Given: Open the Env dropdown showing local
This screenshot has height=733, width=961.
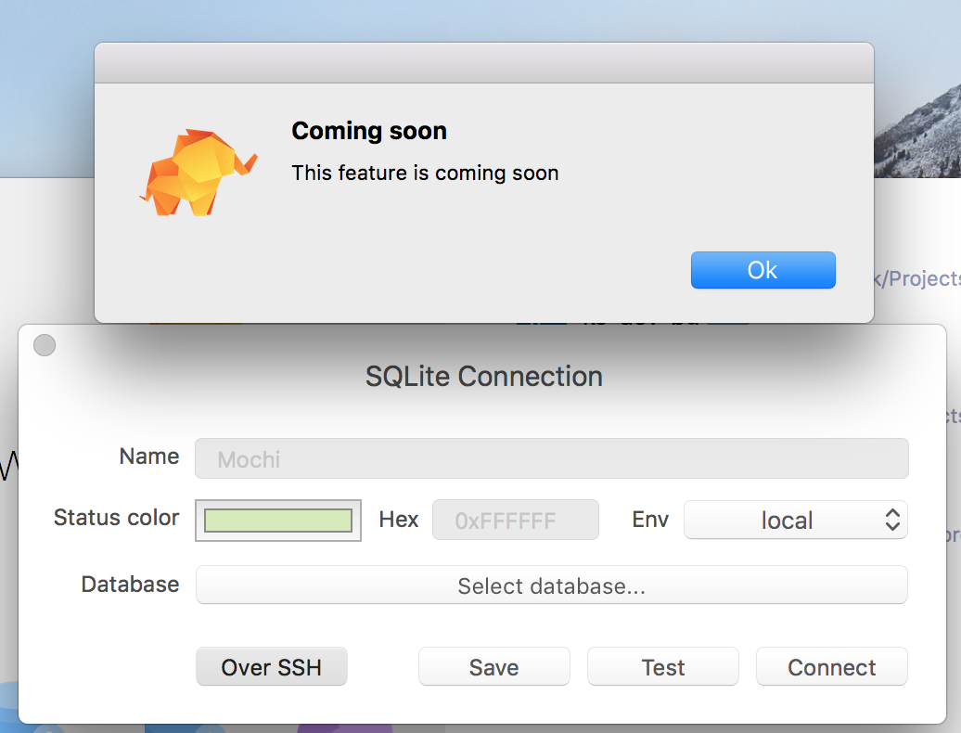Looking at the screenshot, I should click(796, 521).
